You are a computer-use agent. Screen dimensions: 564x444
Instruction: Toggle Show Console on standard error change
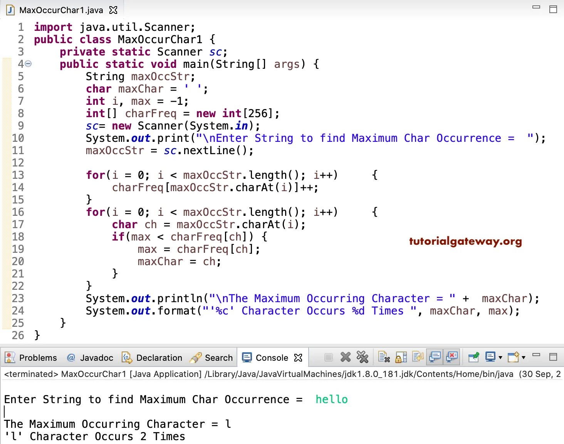tap(452, 357)
